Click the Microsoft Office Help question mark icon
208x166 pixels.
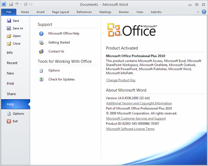click(x=41, y=34)
